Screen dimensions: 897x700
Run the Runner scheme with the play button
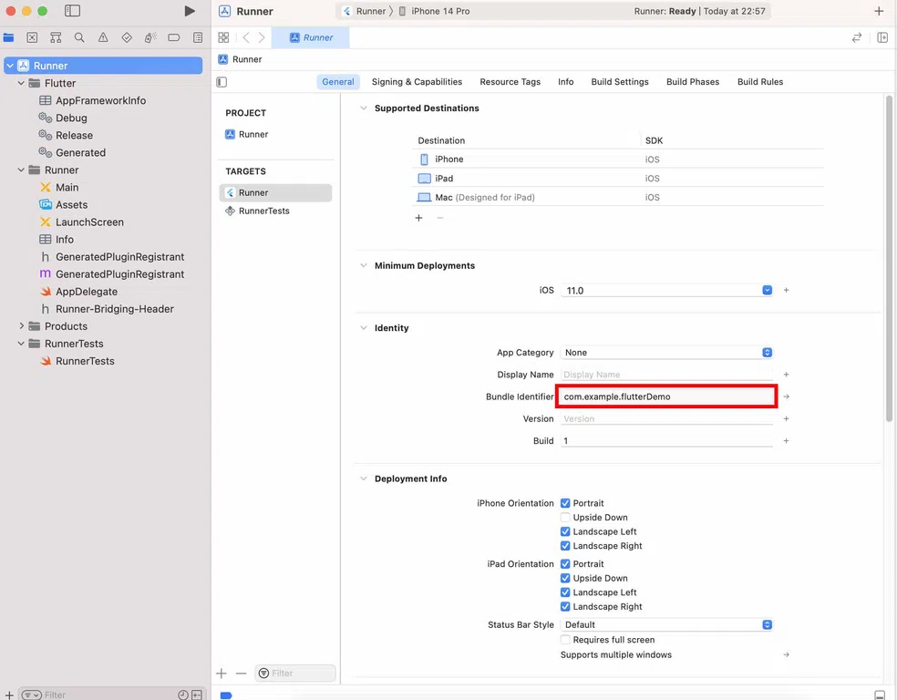point(190,11)
